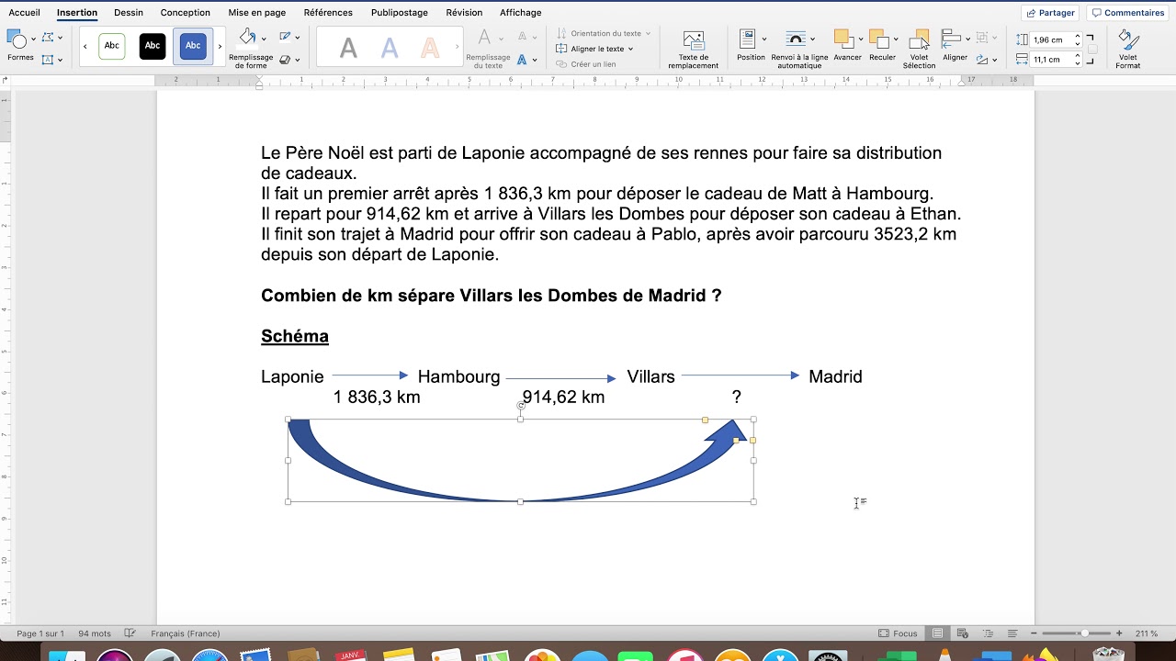
Task: Open the Calendar app in the Dock
Action: pos(352,655)
